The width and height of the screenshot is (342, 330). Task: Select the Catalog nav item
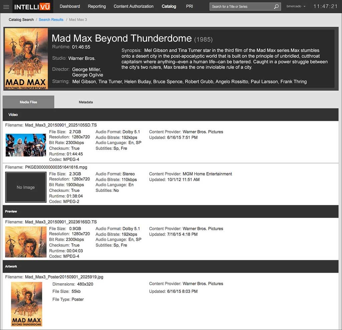[x=169, y=6]
